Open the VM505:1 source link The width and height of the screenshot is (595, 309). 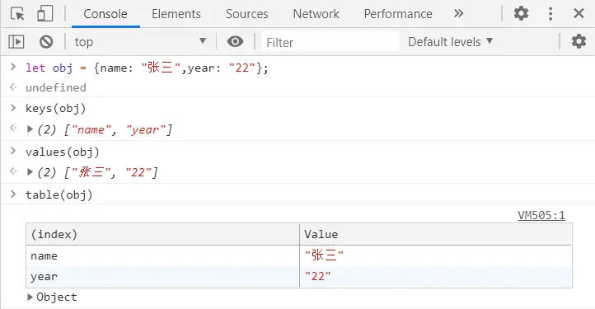tap(541, 215)
